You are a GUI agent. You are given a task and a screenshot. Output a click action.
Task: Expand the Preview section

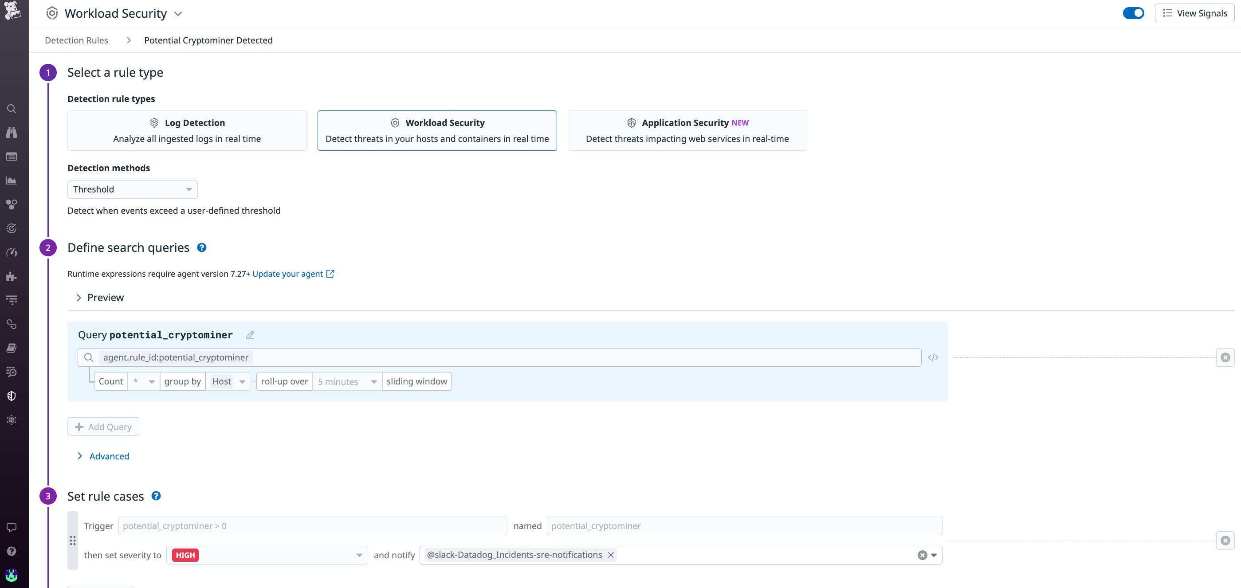(100, 298)
